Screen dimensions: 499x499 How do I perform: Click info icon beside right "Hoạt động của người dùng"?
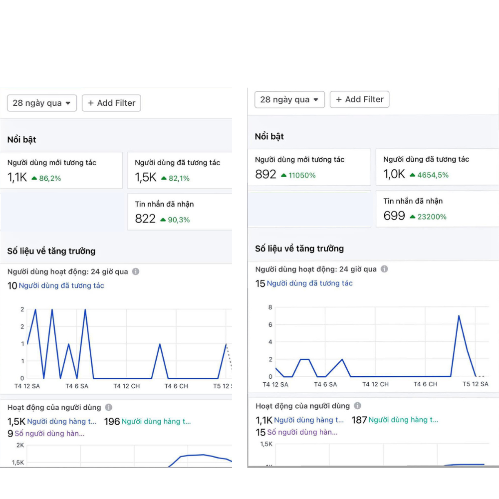coord(357,405)
